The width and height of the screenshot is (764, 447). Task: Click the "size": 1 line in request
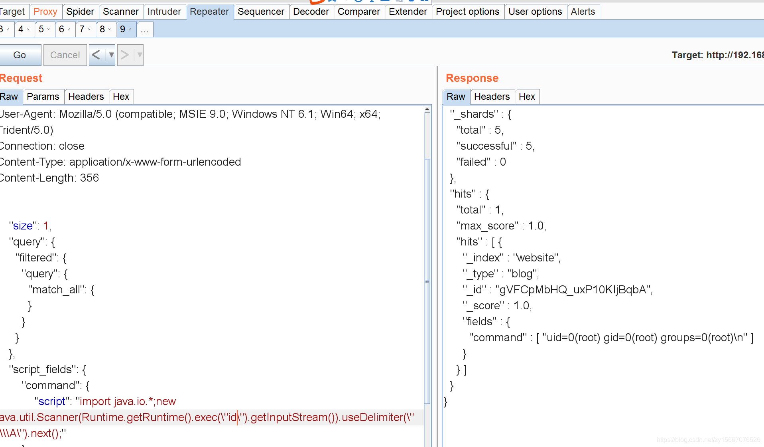(x=30, y=226)
